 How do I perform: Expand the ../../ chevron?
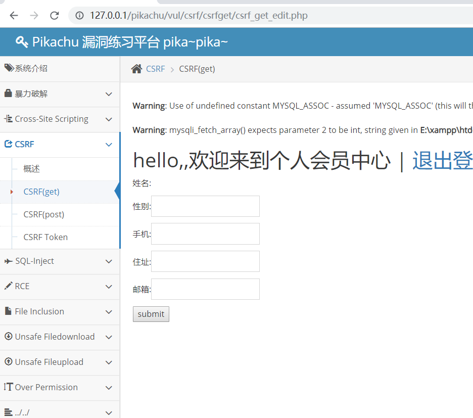point(109,413)
